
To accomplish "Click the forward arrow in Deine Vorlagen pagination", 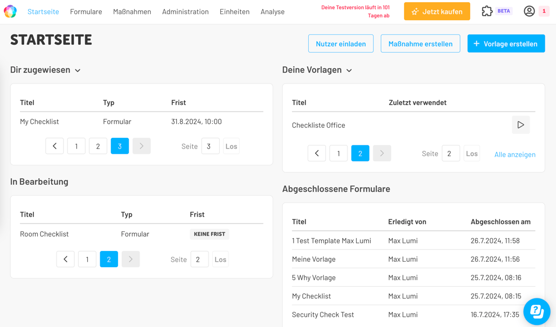I will (381, 153).
